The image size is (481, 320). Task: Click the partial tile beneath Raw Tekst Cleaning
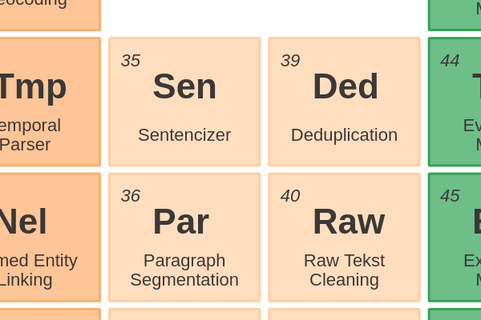tap(344, 314)
